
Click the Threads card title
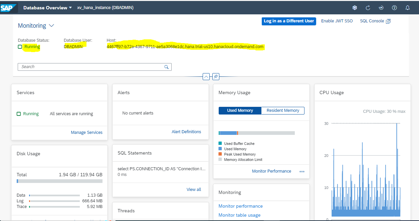(126, 211)
